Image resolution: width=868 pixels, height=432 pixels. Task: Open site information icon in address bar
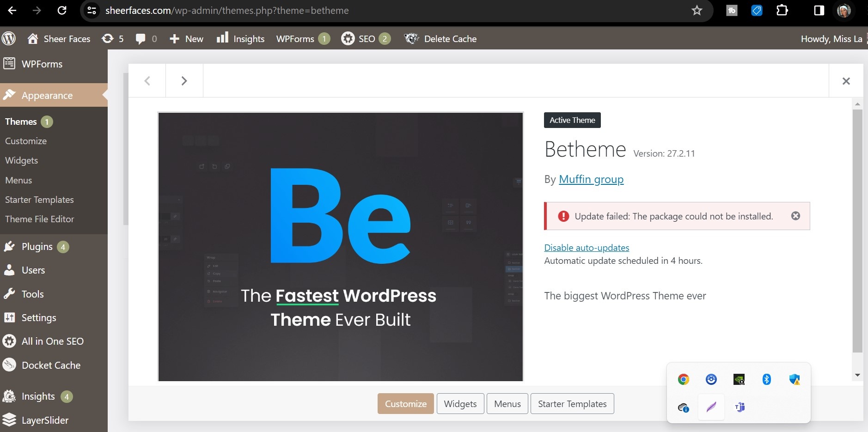[x=92, y=10]
